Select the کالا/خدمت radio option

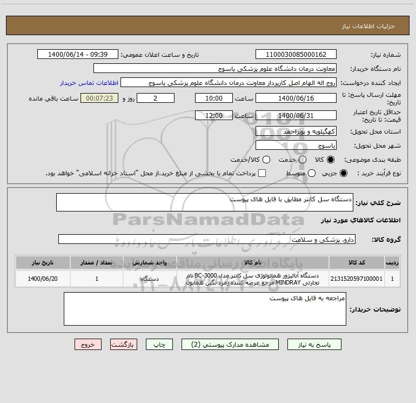266,160
